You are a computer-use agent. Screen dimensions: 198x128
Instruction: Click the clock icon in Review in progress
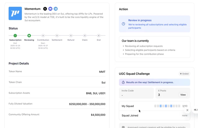[123, 24]
